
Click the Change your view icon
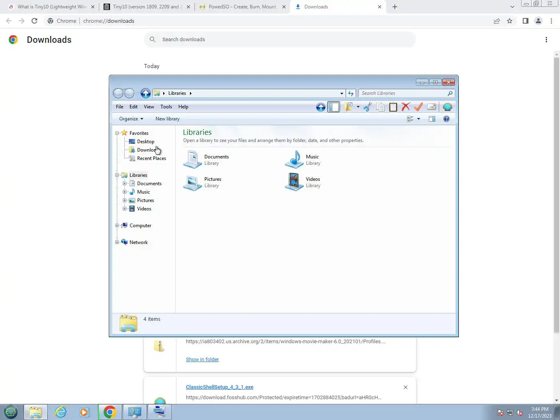coord(410,119)
